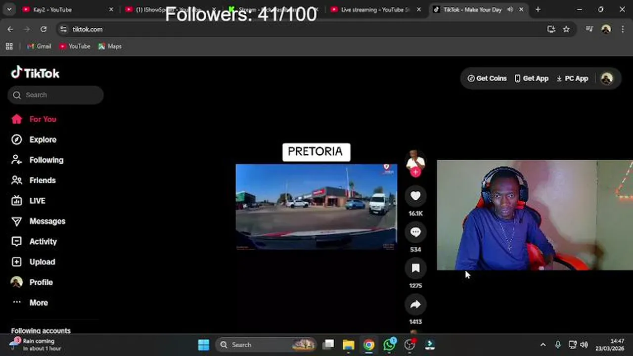The image size is (633, 356).
Task: Bookmark the Pretoria video
Action: pyautogui.click(x=415, y=268)
